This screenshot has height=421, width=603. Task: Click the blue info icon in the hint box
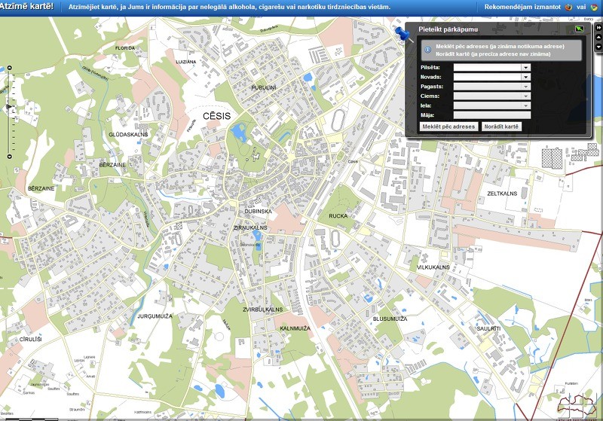click(x=427, y=50)
